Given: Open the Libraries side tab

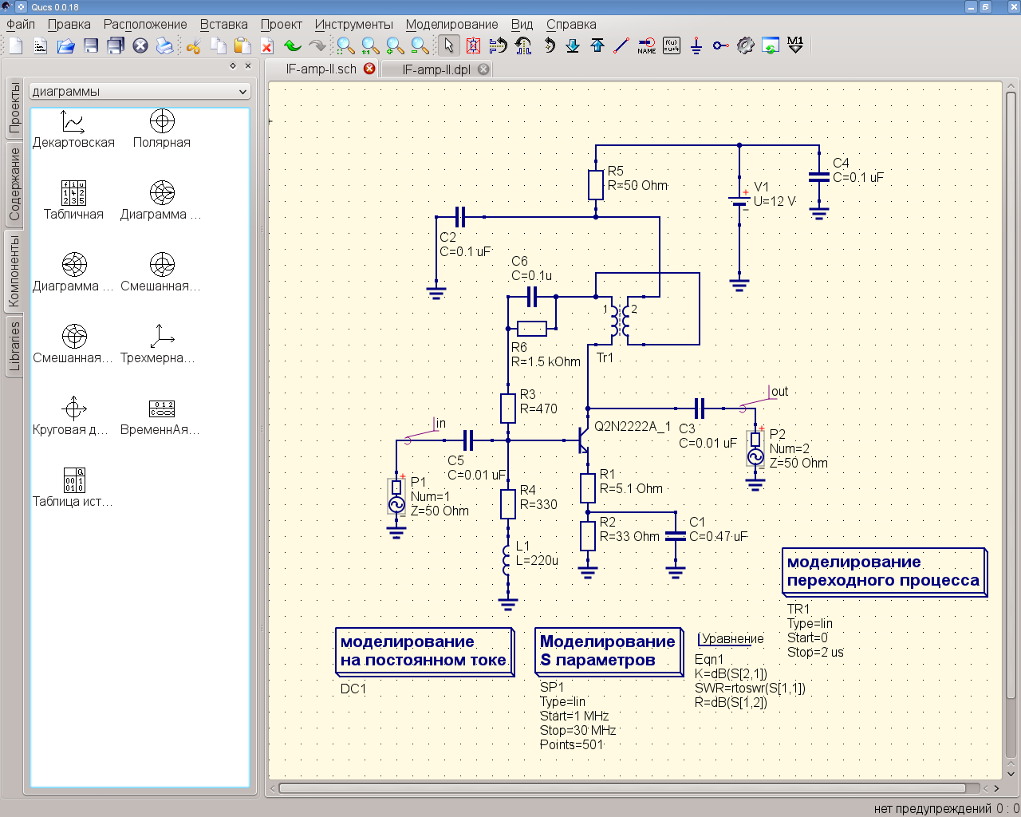Looking at the screenshot, I should click(x=14, y=346).
